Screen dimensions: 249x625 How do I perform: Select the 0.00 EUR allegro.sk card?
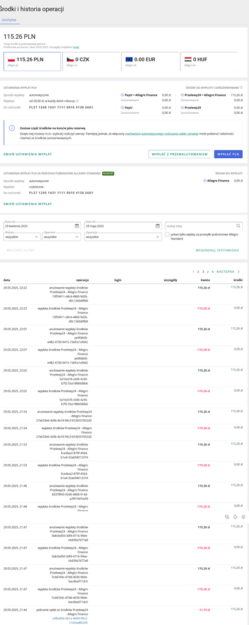(x=150, y=61)
